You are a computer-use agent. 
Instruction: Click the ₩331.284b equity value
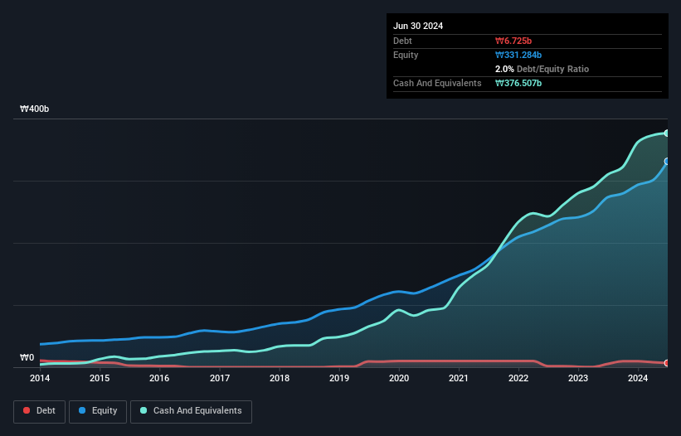click(x=518, y=55)
